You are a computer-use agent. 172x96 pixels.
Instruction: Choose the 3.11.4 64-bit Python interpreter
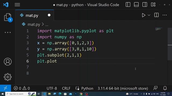coord(123,88)
